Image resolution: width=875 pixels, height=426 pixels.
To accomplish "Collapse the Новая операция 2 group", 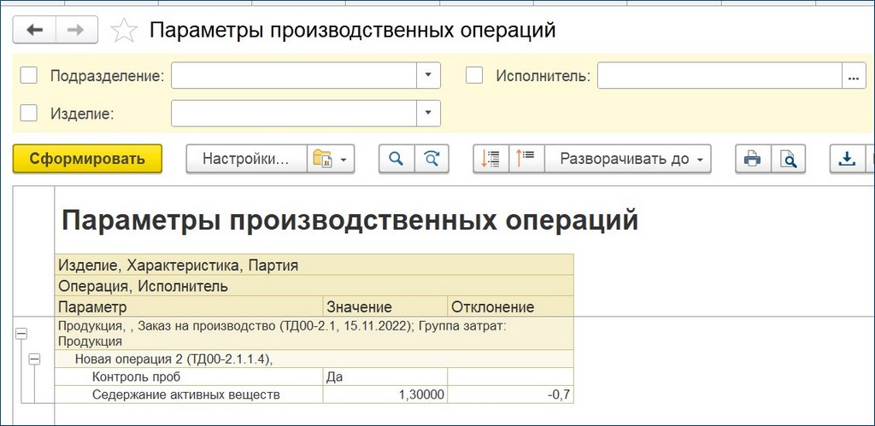I will (34, 359).
